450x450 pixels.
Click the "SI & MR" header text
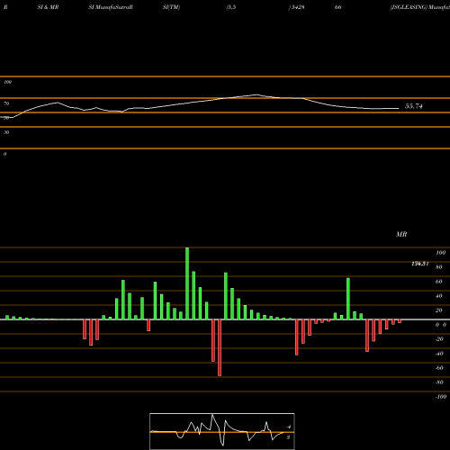pyautogui.click(x=48, y=7)
